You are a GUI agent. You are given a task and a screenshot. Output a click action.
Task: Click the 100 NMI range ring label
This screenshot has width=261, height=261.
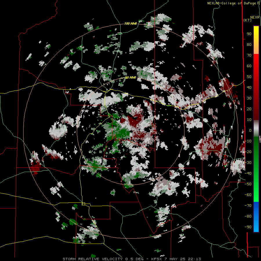click(x=130, y=23)
